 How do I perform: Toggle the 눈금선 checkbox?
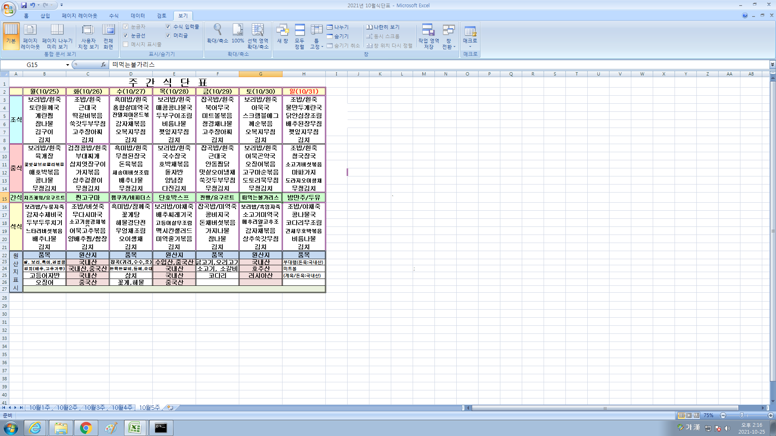click(126, 36)
